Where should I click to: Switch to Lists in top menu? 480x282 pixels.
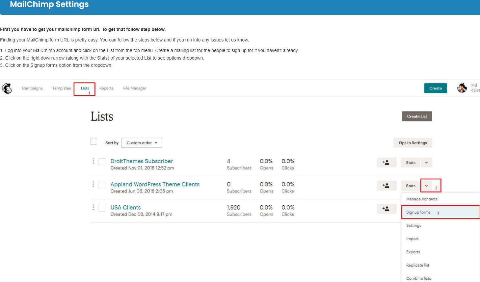point(85,88)
